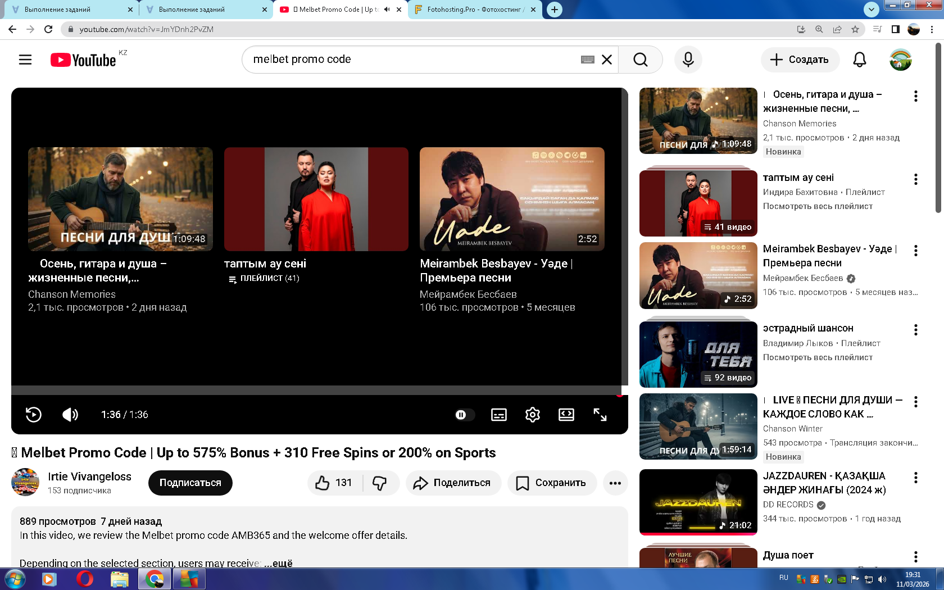Open Chanson Memories channel link in sidebar
The image size is (944, 590).
coord(800,124)
